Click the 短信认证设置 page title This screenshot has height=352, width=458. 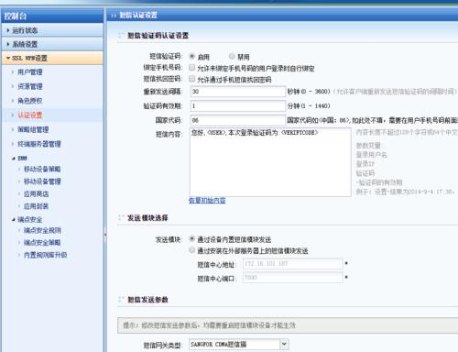click(138, 15)
